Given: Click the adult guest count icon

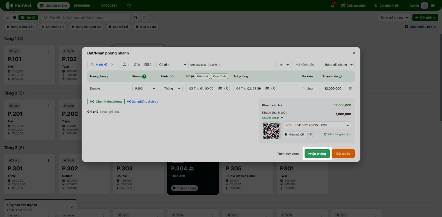Looking at the screenshot, I should click(125, 64).
